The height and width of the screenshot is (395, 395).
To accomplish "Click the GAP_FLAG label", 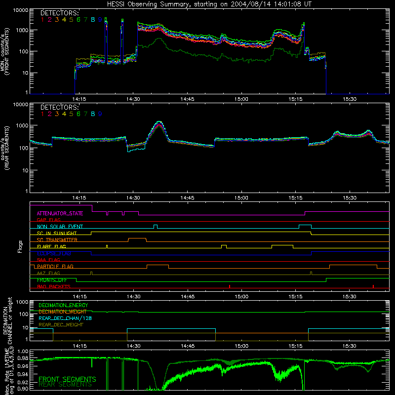I will pos(48,220).
